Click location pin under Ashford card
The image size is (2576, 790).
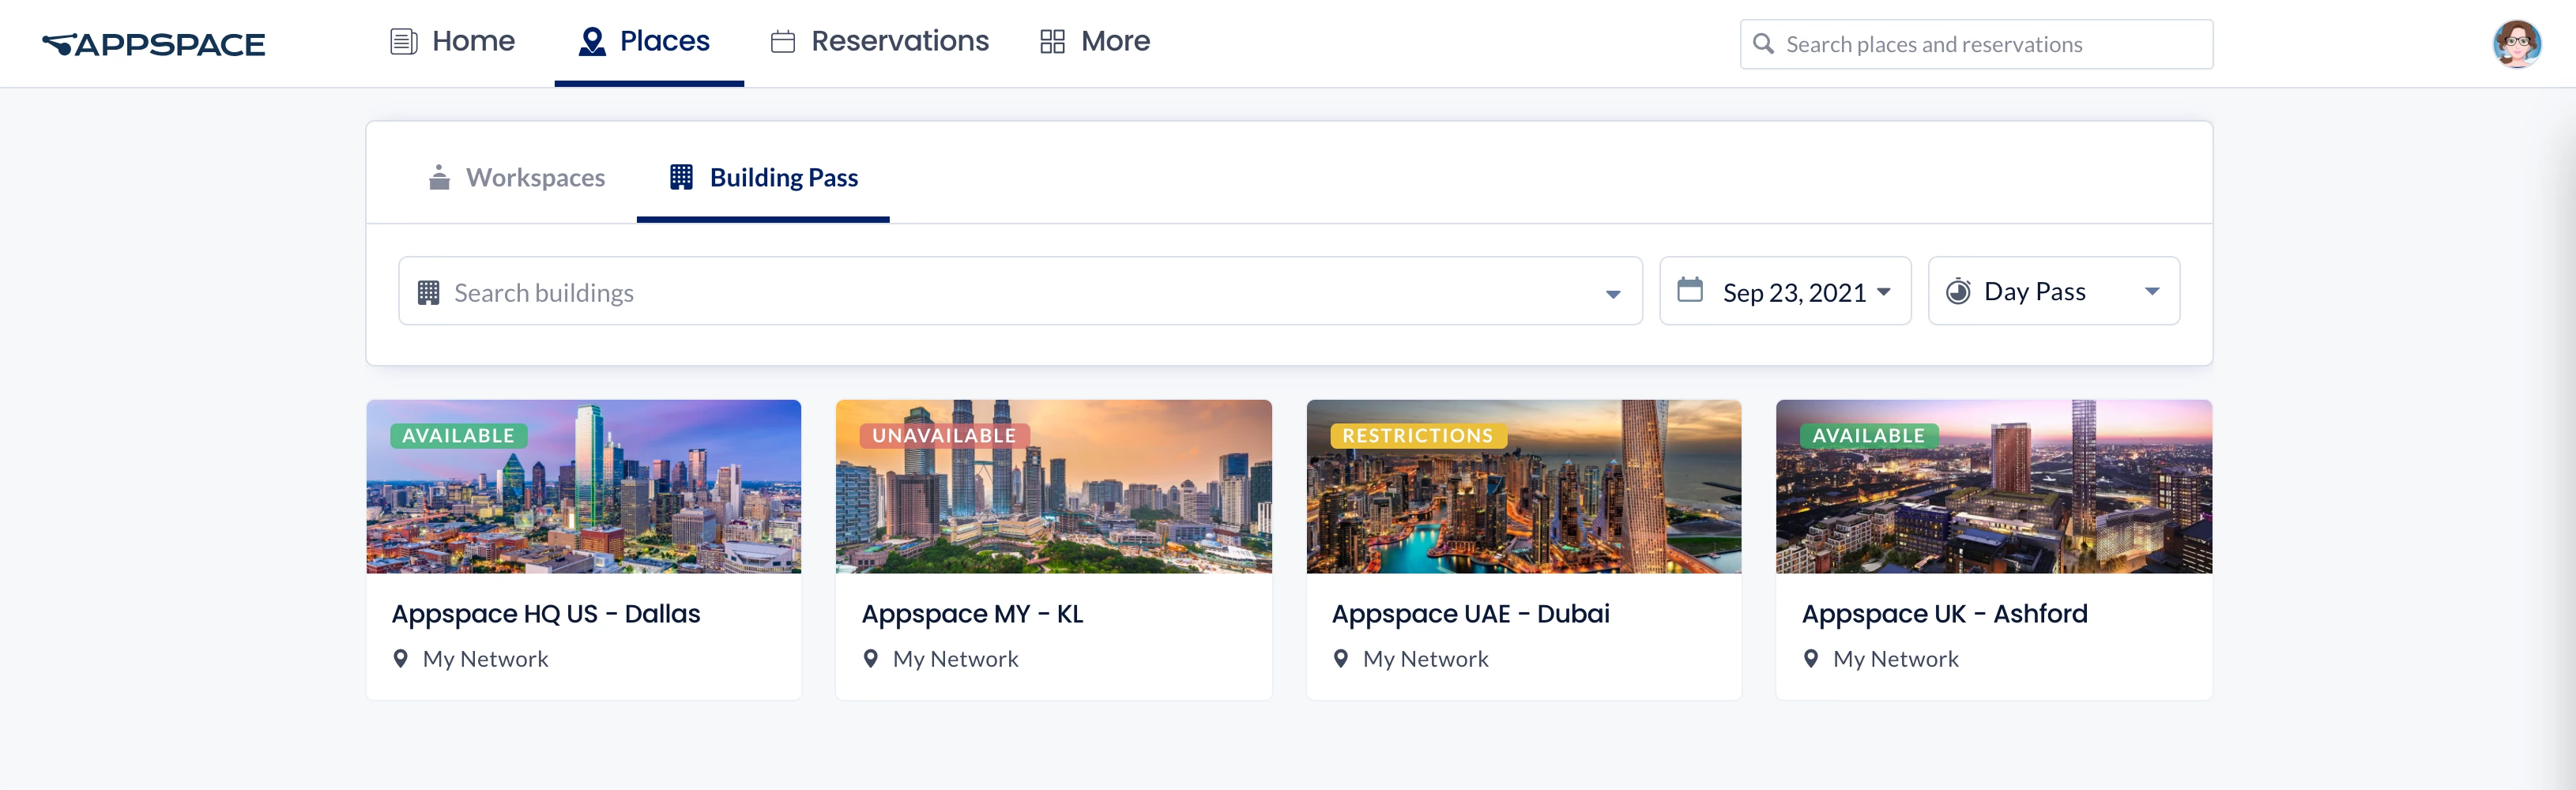(x=1811, y=659)
